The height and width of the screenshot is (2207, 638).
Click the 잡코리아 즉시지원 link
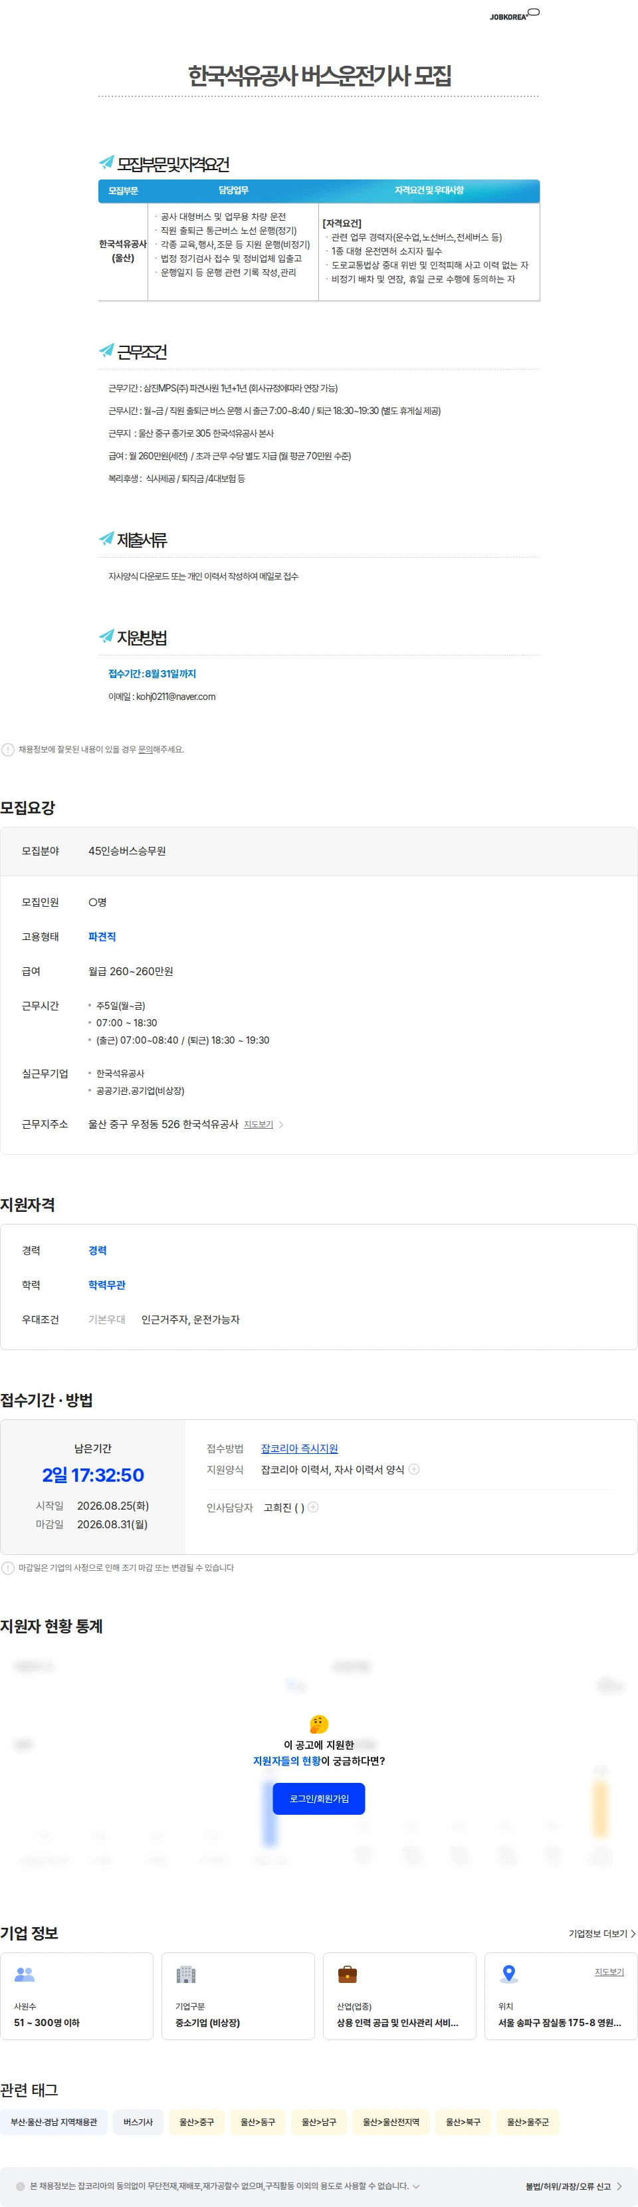[299, 1449]
